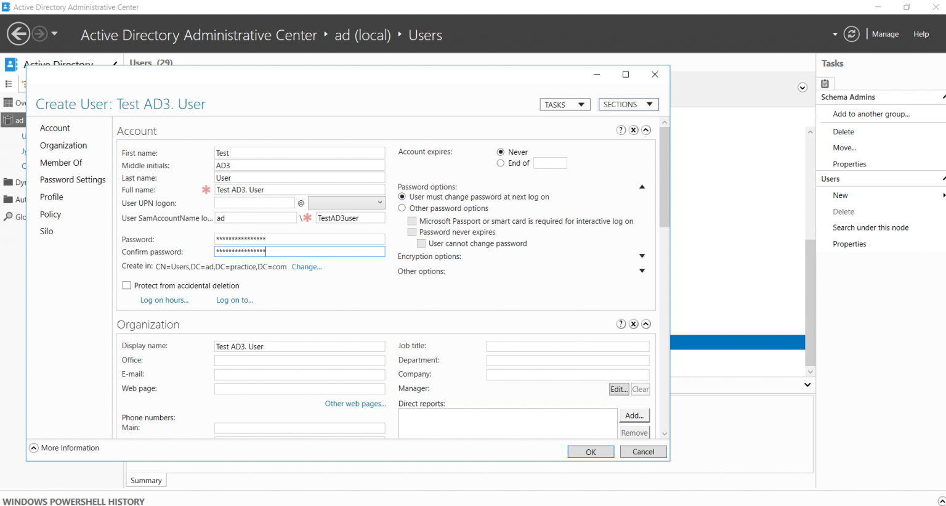
Task: Select Other password options radio button
Action: click(x=402, y=208)
